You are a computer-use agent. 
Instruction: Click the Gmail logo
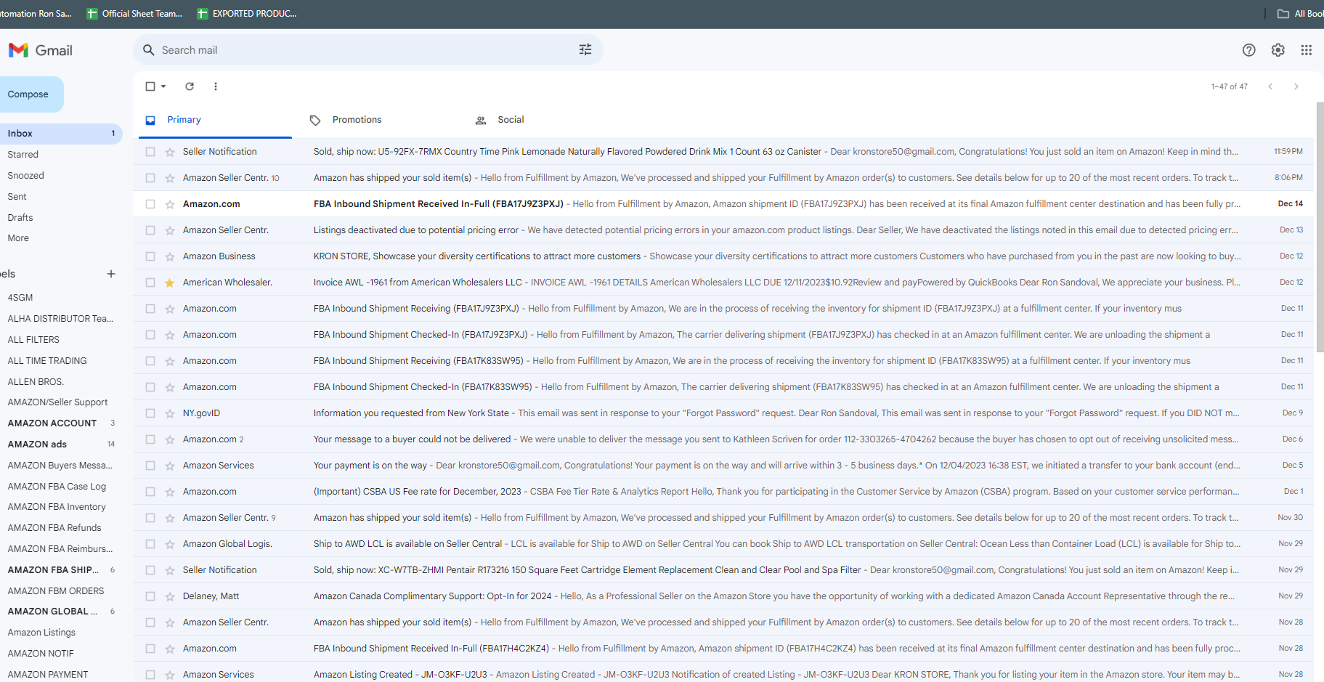41,50
